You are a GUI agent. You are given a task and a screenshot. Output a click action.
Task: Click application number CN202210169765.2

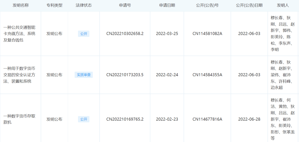125,119
